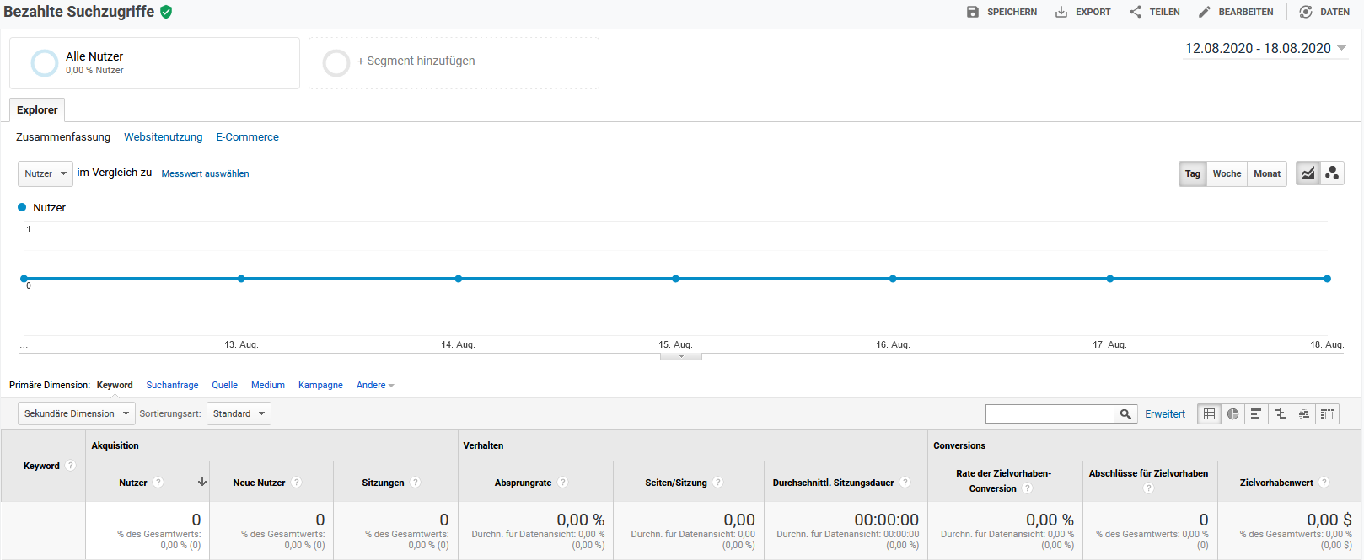Image resolution: width=1364 pixels, height=560 pixels.
Task: Click the Erweitert filter link
Action: pyautogui.click(x=1164, y=413)
